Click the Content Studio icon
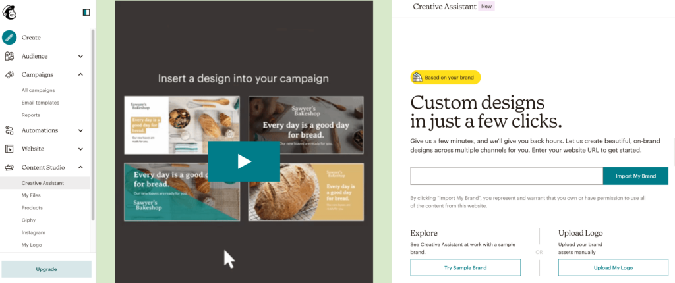Viewport: 675px width, 283px height. (x=9, y=167)
